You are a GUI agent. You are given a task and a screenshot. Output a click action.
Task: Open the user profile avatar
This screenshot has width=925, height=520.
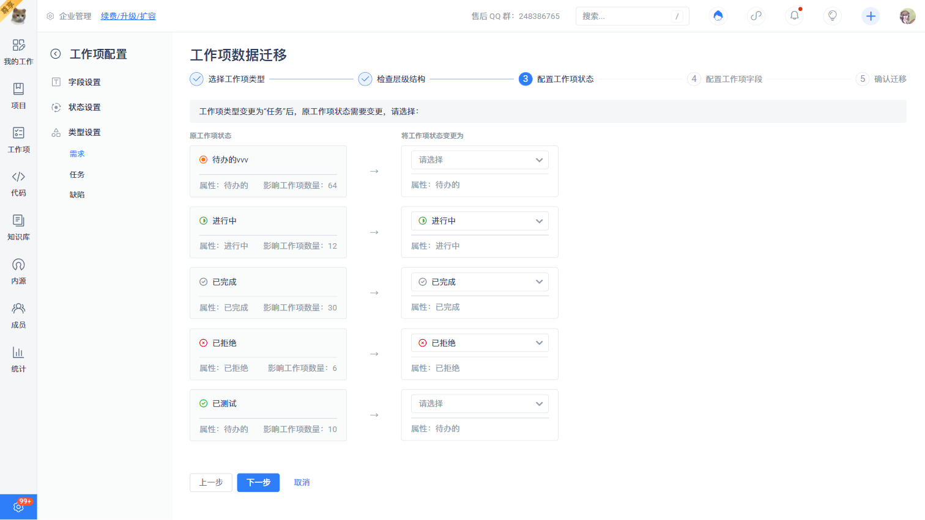coord(908,16)
